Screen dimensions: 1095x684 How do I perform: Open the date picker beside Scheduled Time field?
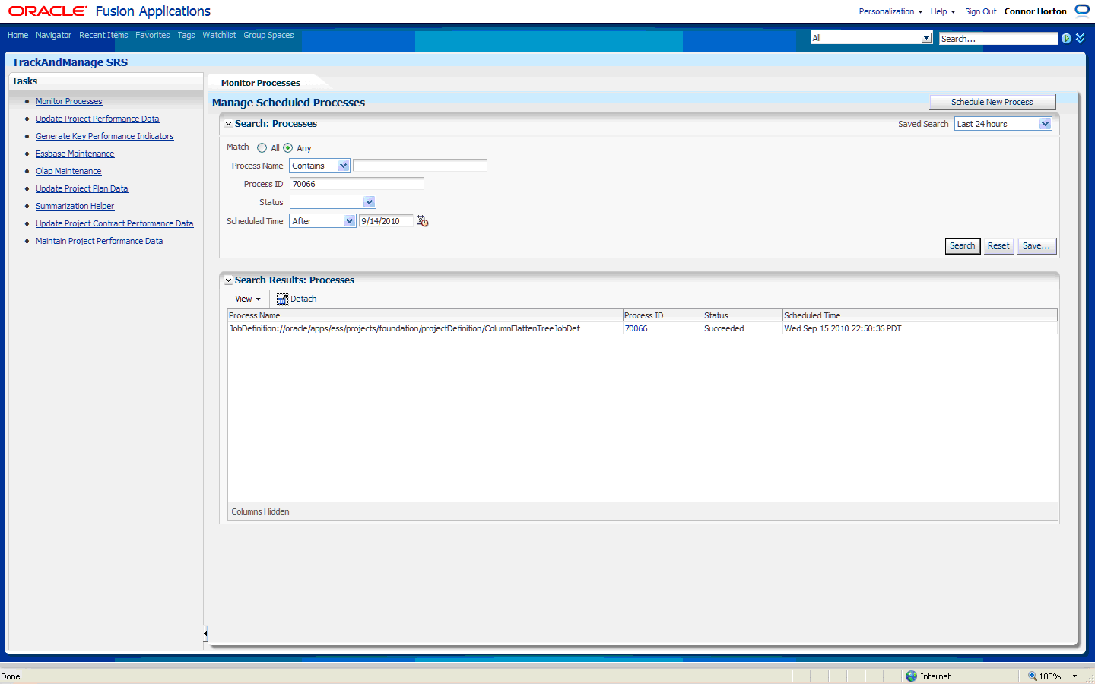(423, 220)
